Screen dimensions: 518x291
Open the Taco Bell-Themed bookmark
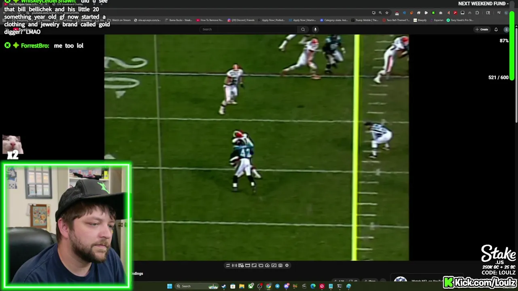click(x=396, y=20)
